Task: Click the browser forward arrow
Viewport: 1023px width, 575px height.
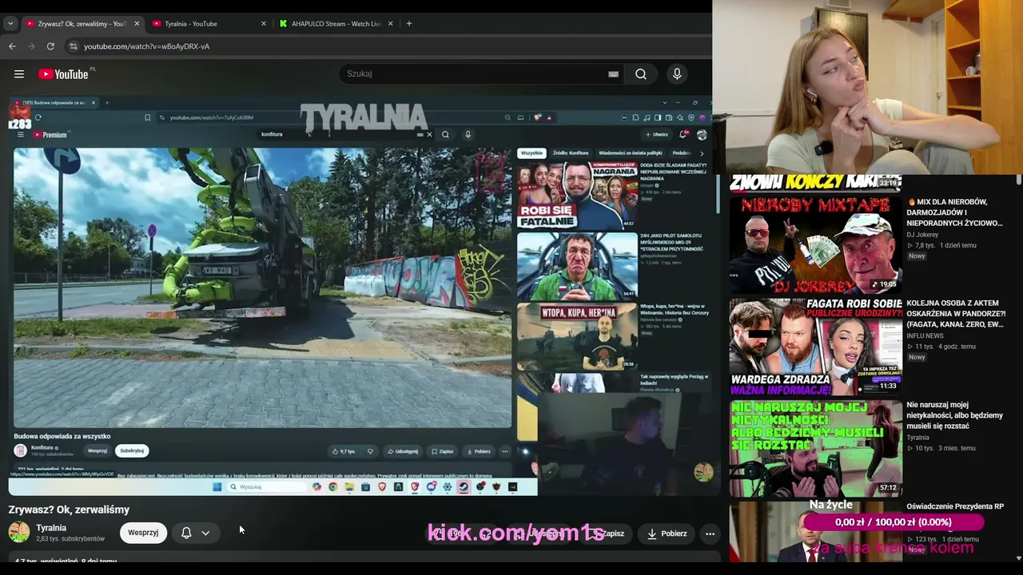Action: (31, 46)
